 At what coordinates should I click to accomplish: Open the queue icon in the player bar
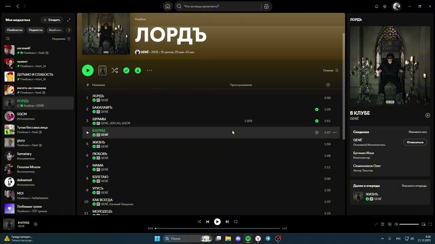point(383,224)
